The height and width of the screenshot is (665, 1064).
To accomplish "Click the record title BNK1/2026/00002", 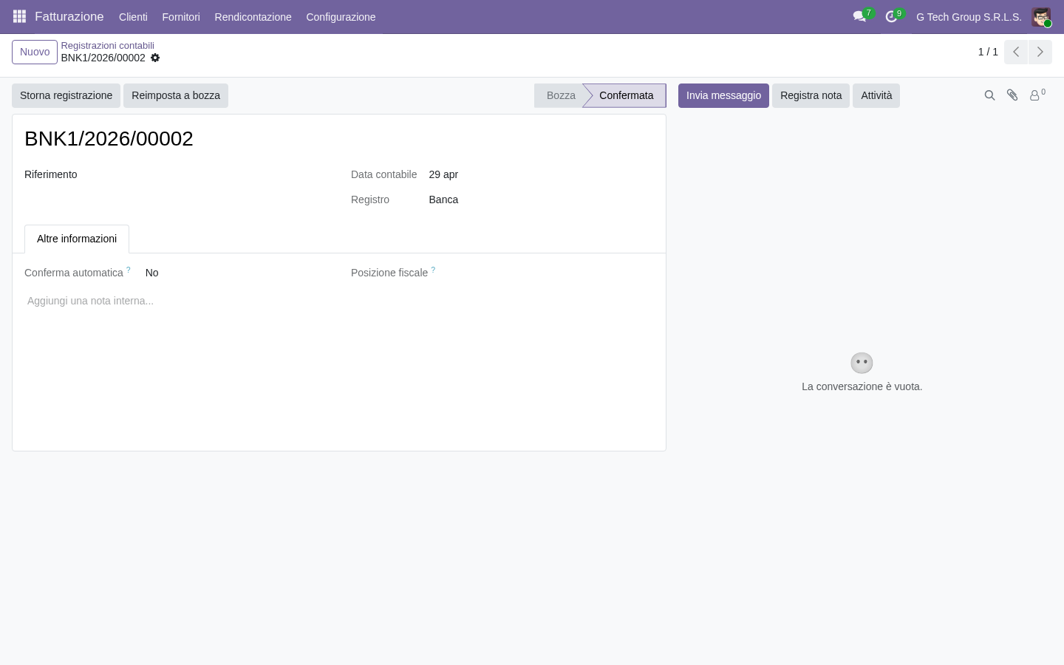I will [x=109, y=138].
